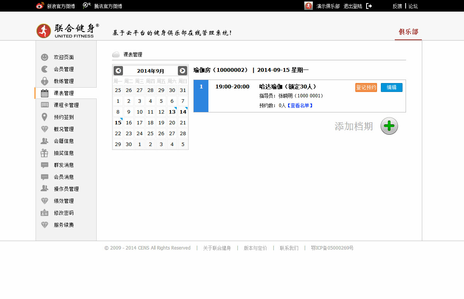Open the 查看名单 view roster link
Image resolution: width=464 pixels, height=299 pixels.
[x=300, y=105]
